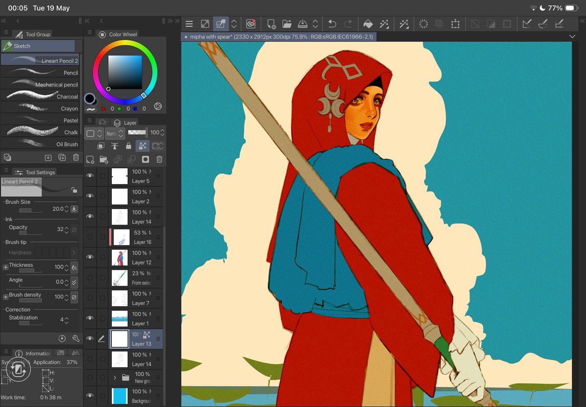Screen dimensions: 586x407
Task: Check the selection box of Layer 7
Action: (102, 298)
